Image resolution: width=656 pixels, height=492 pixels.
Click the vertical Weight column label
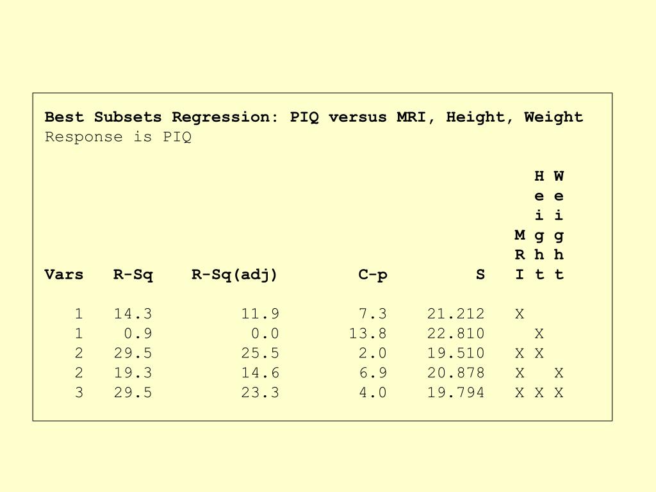(x=559, y=225)
